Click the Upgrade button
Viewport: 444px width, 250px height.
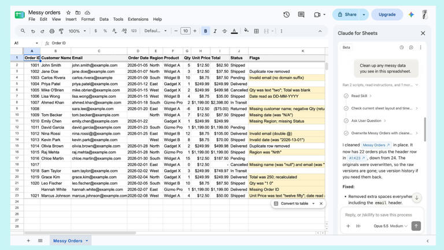tap(387, 14)
